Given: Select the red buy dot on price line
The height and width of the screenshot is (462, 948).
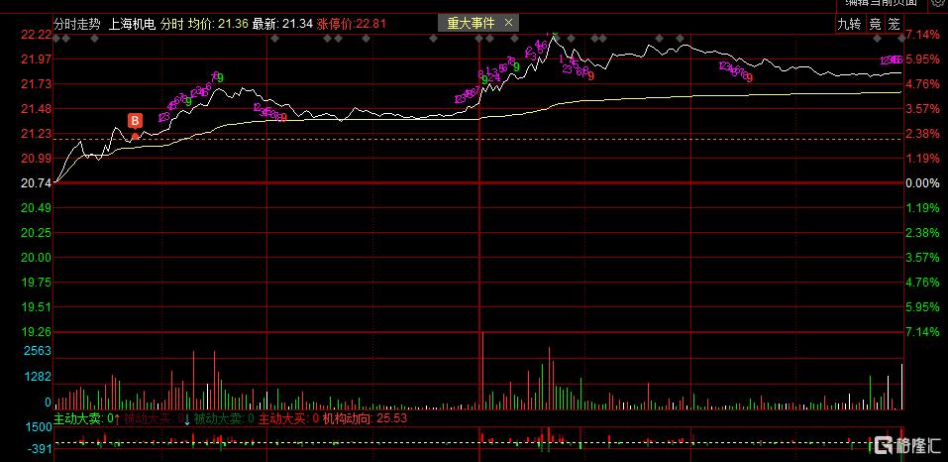Looking at the screenshot, I should click(x=136, y=136).
